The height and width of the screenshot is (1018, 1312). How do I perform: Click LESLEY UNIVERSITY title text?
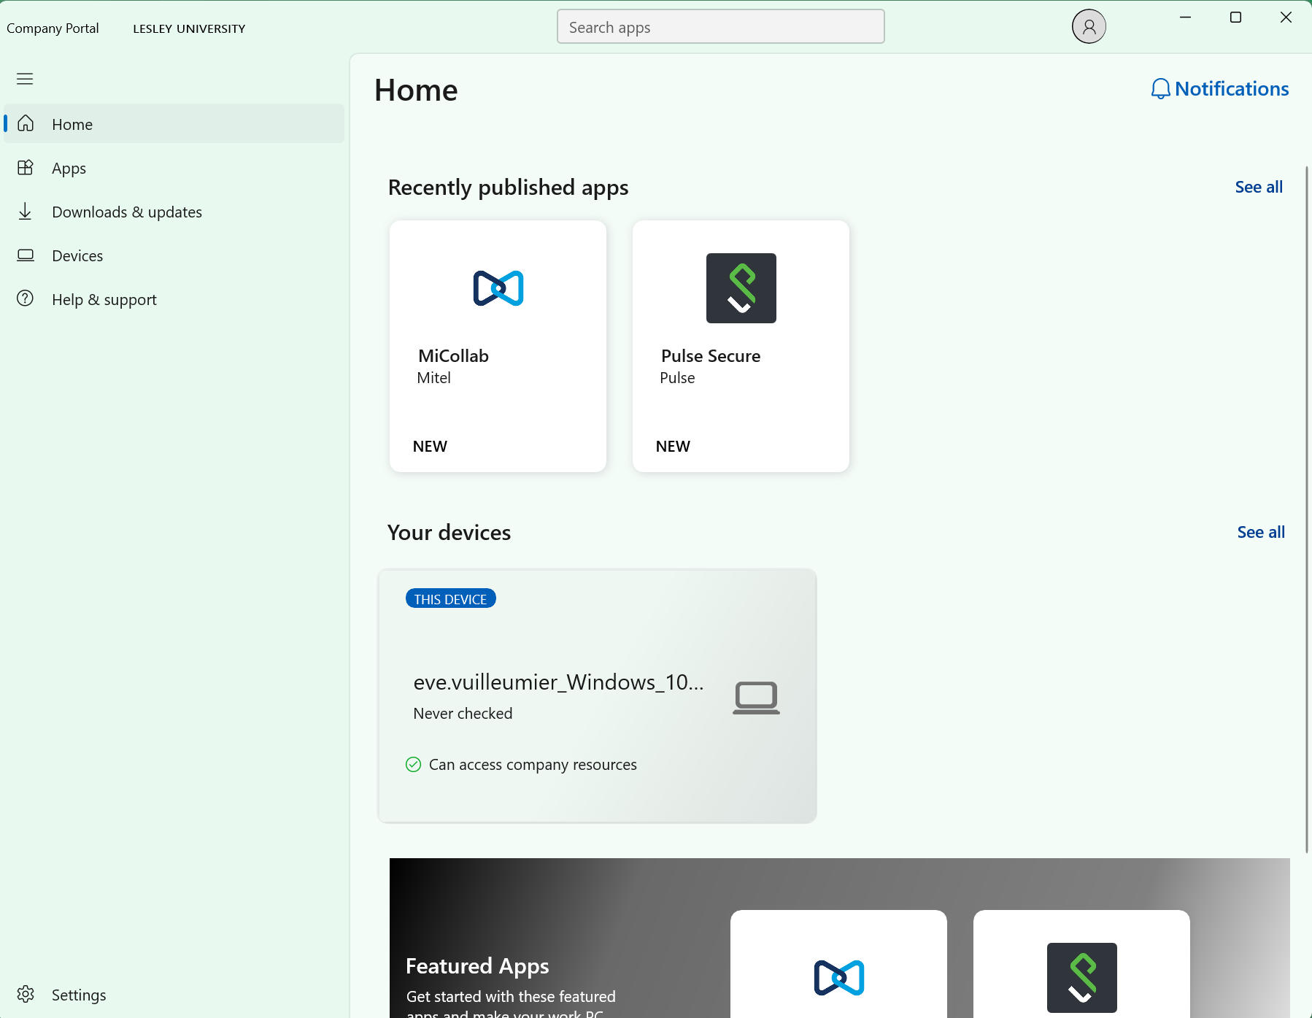pyautogui.click(x=189, y=28)
